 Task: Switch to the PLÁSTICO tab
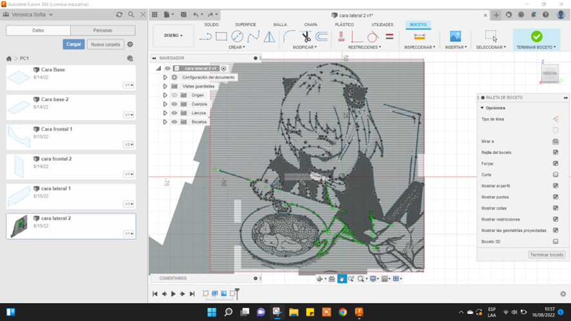click(x=345, y=24)
